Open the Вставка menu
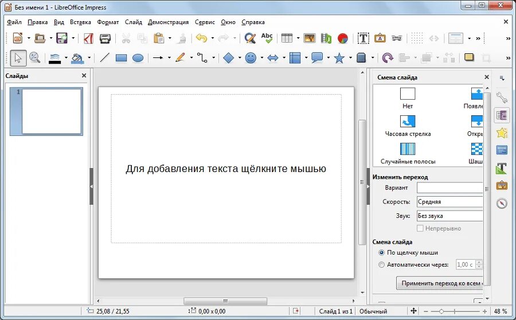The image size is (516, 320). [x=80, y=22]
